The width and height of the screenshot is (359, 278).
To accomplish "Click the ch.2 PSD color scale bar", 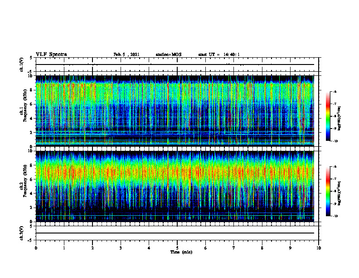I will (x=328, y=191).
